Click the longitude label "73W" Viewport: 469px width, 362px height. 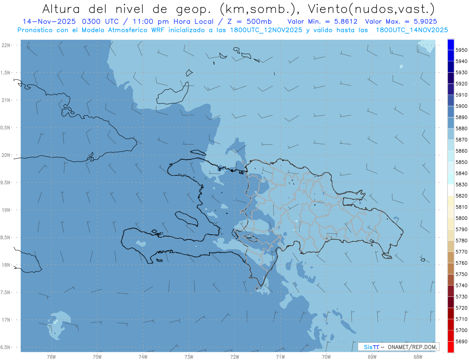point(189,357)
